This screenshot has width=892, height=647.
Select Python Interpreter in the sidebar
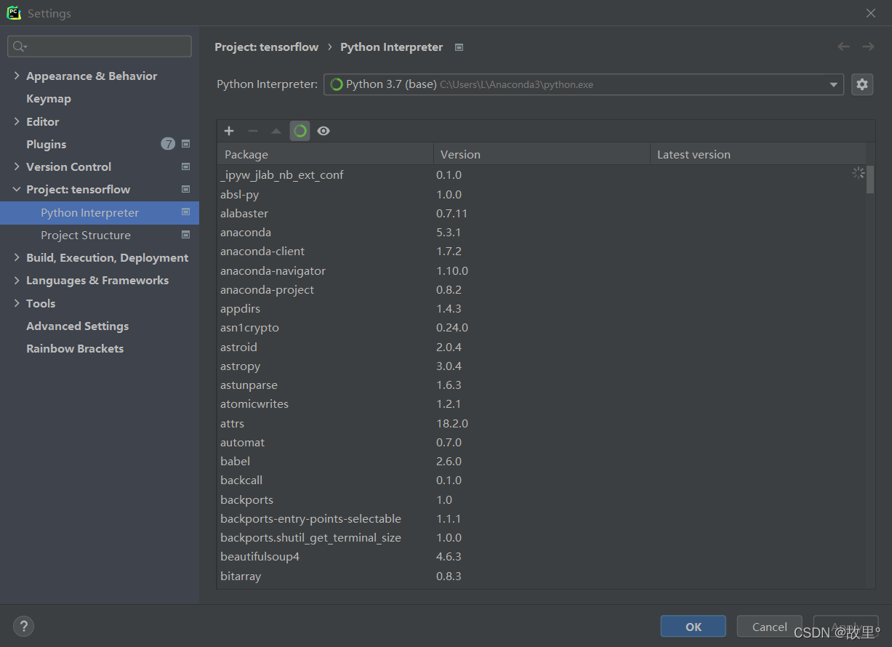tap(100, 212)
